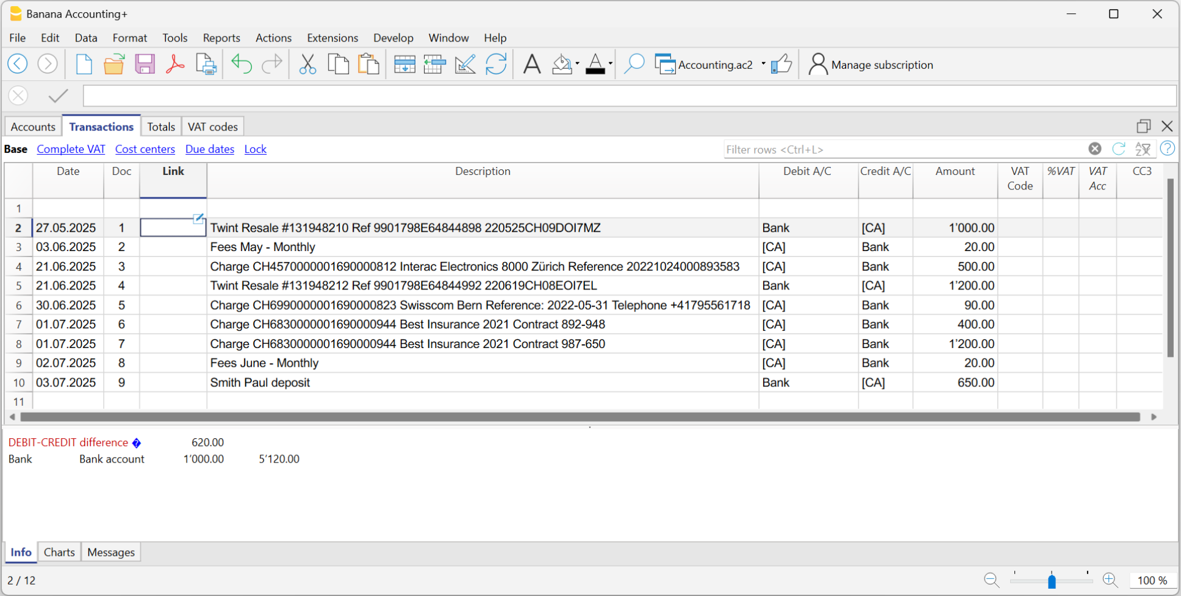Viewport: 1181px width, 596px height.
Task: Open the search magnifier icon
Action: point(634,64)
